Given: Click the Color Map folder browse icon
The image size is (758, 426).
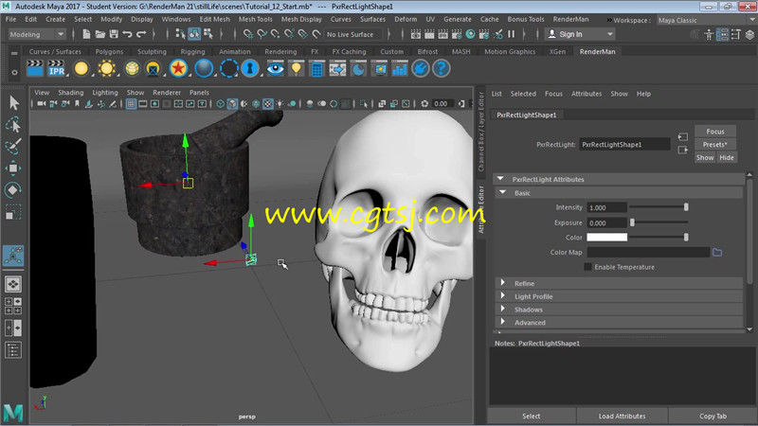Looking at the screenshot, I should click(717, 252).
